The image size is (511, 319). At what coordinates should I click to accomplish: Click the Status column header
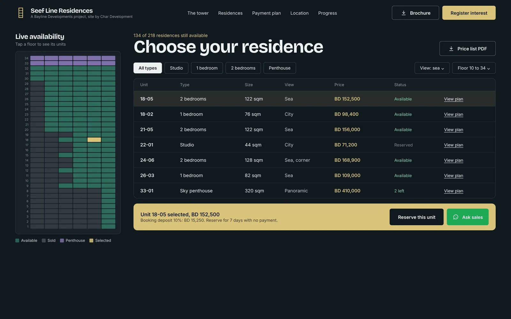coord(400,85)
